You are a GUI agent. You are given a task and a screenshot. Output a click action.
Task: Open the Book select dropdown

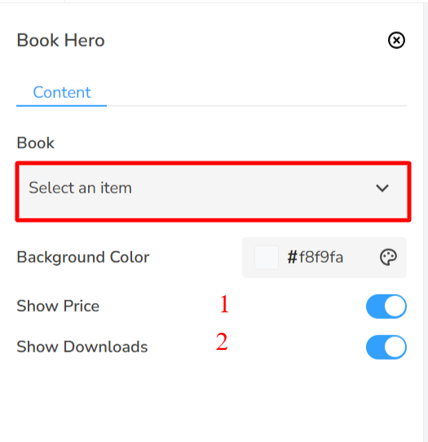click(x=213, y=192)
